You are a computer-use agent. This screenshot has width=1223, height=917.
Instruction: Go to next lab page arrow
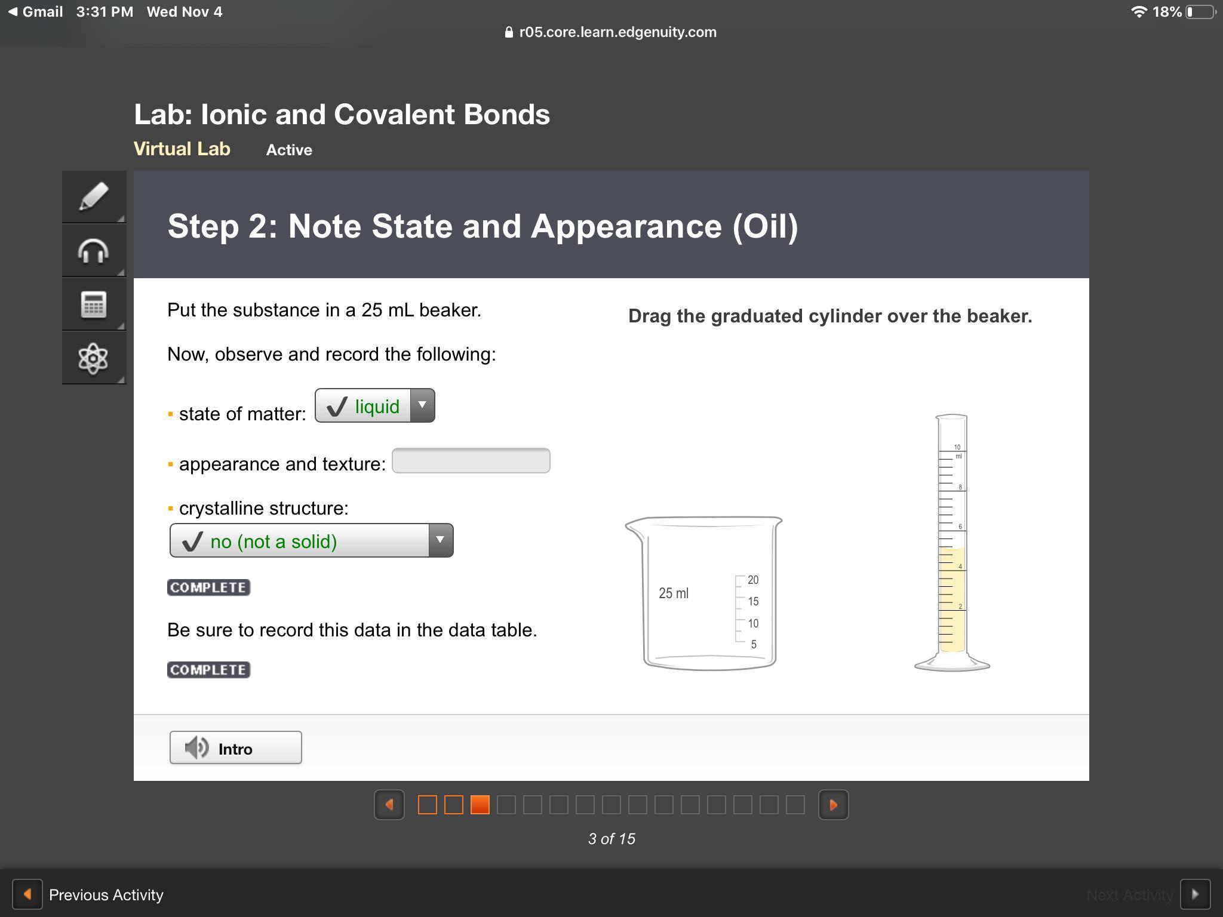click(833, 805)
